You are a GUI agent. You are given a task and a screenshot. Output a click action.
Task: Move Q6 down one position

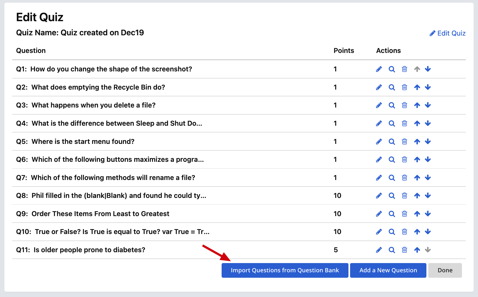[x=428, y=160]
